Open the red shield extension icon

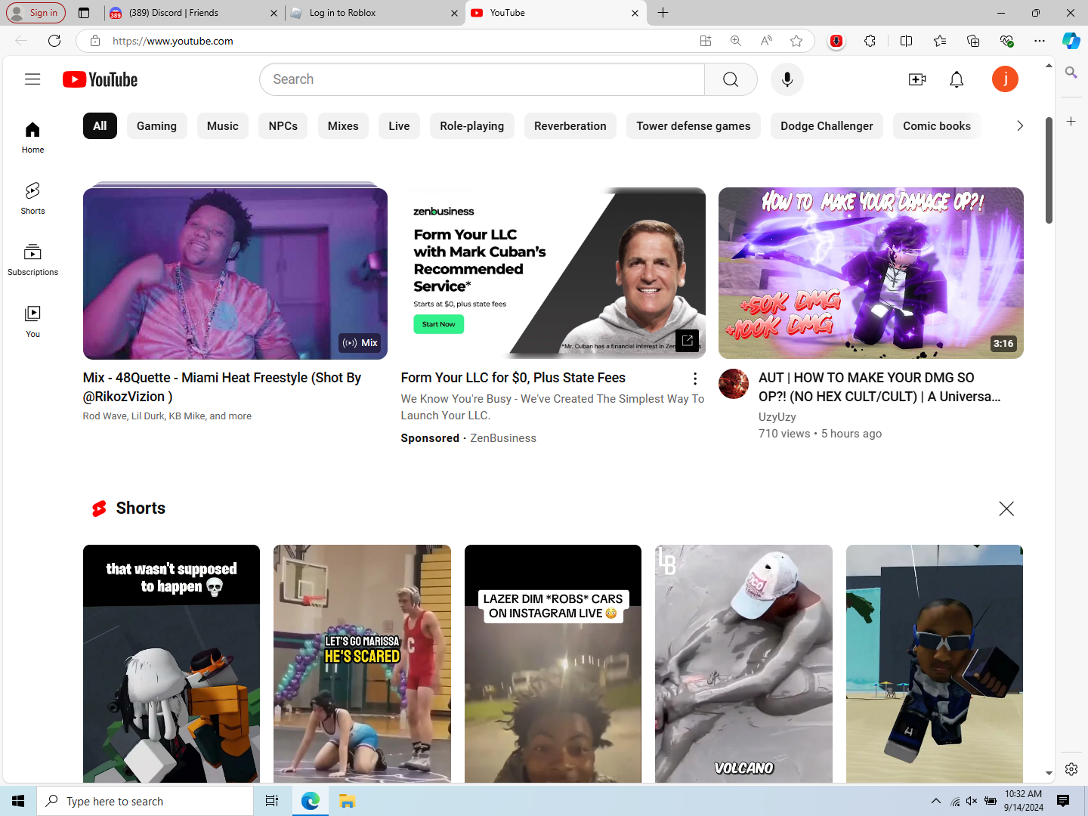point(836,41)
